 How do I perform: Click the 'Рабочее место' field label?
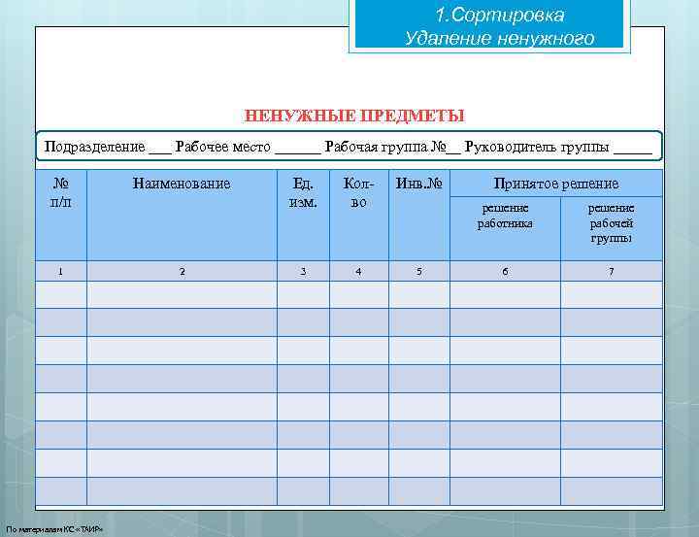223,147
